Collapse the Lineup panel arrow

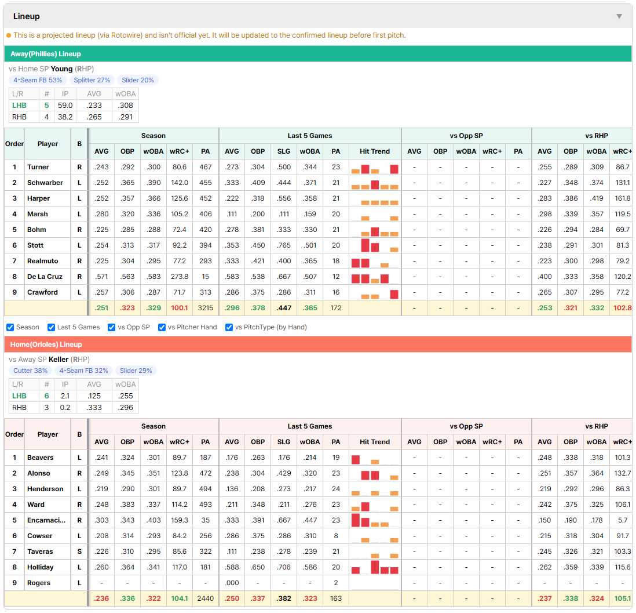(x=619, y=16)
